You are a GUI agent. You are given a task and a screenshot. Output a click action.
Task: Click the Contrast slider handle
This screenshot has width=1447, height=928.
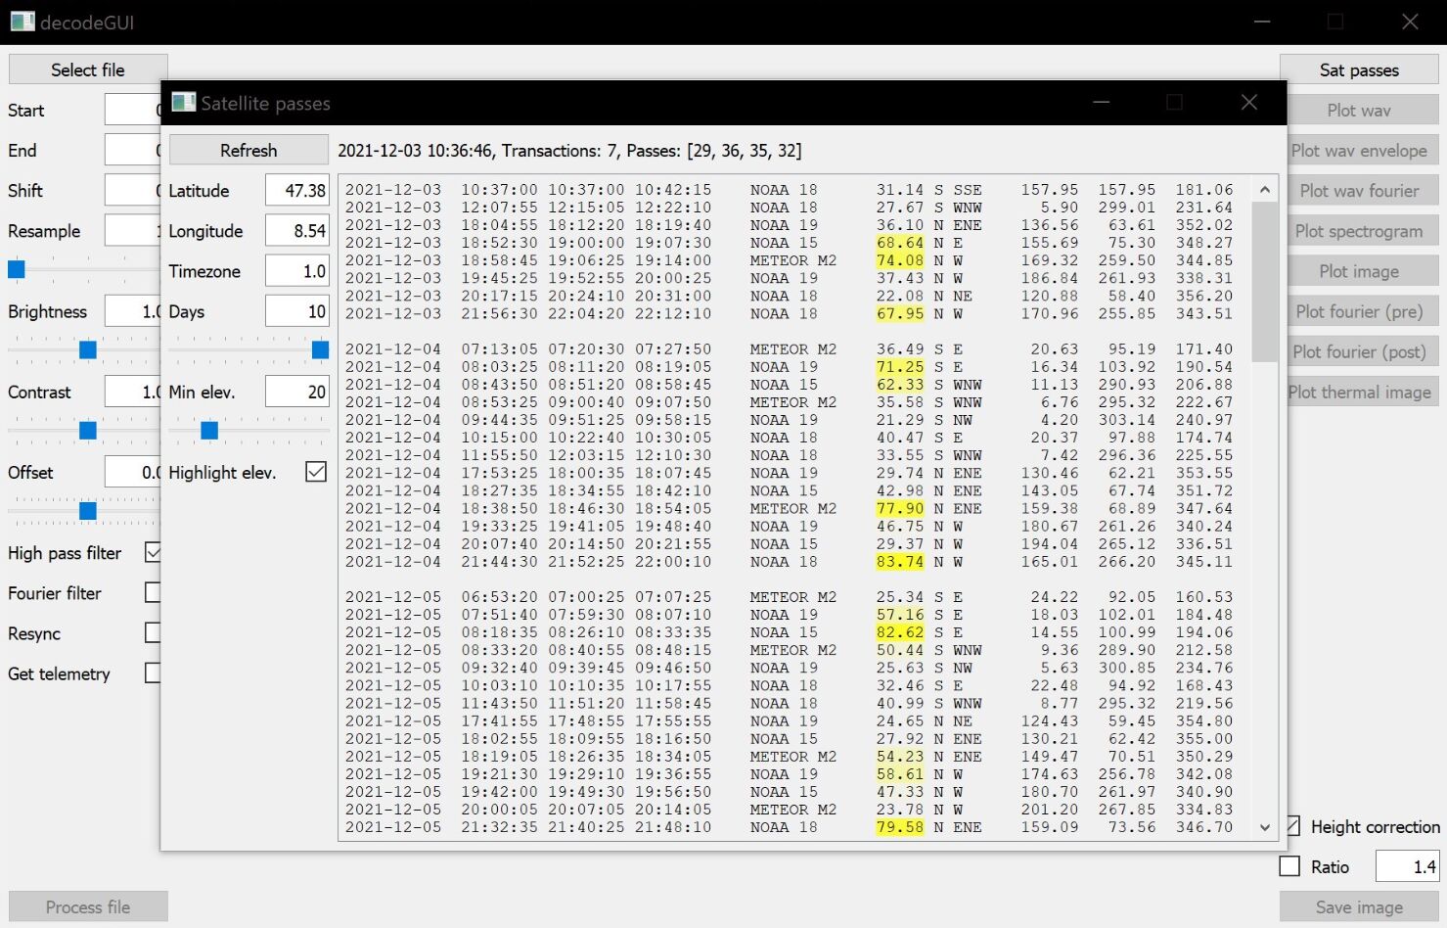pos(88,430)
